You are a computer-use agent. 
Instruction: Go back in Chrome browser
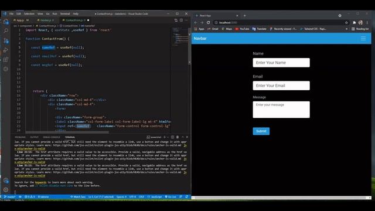click(196, 22)
